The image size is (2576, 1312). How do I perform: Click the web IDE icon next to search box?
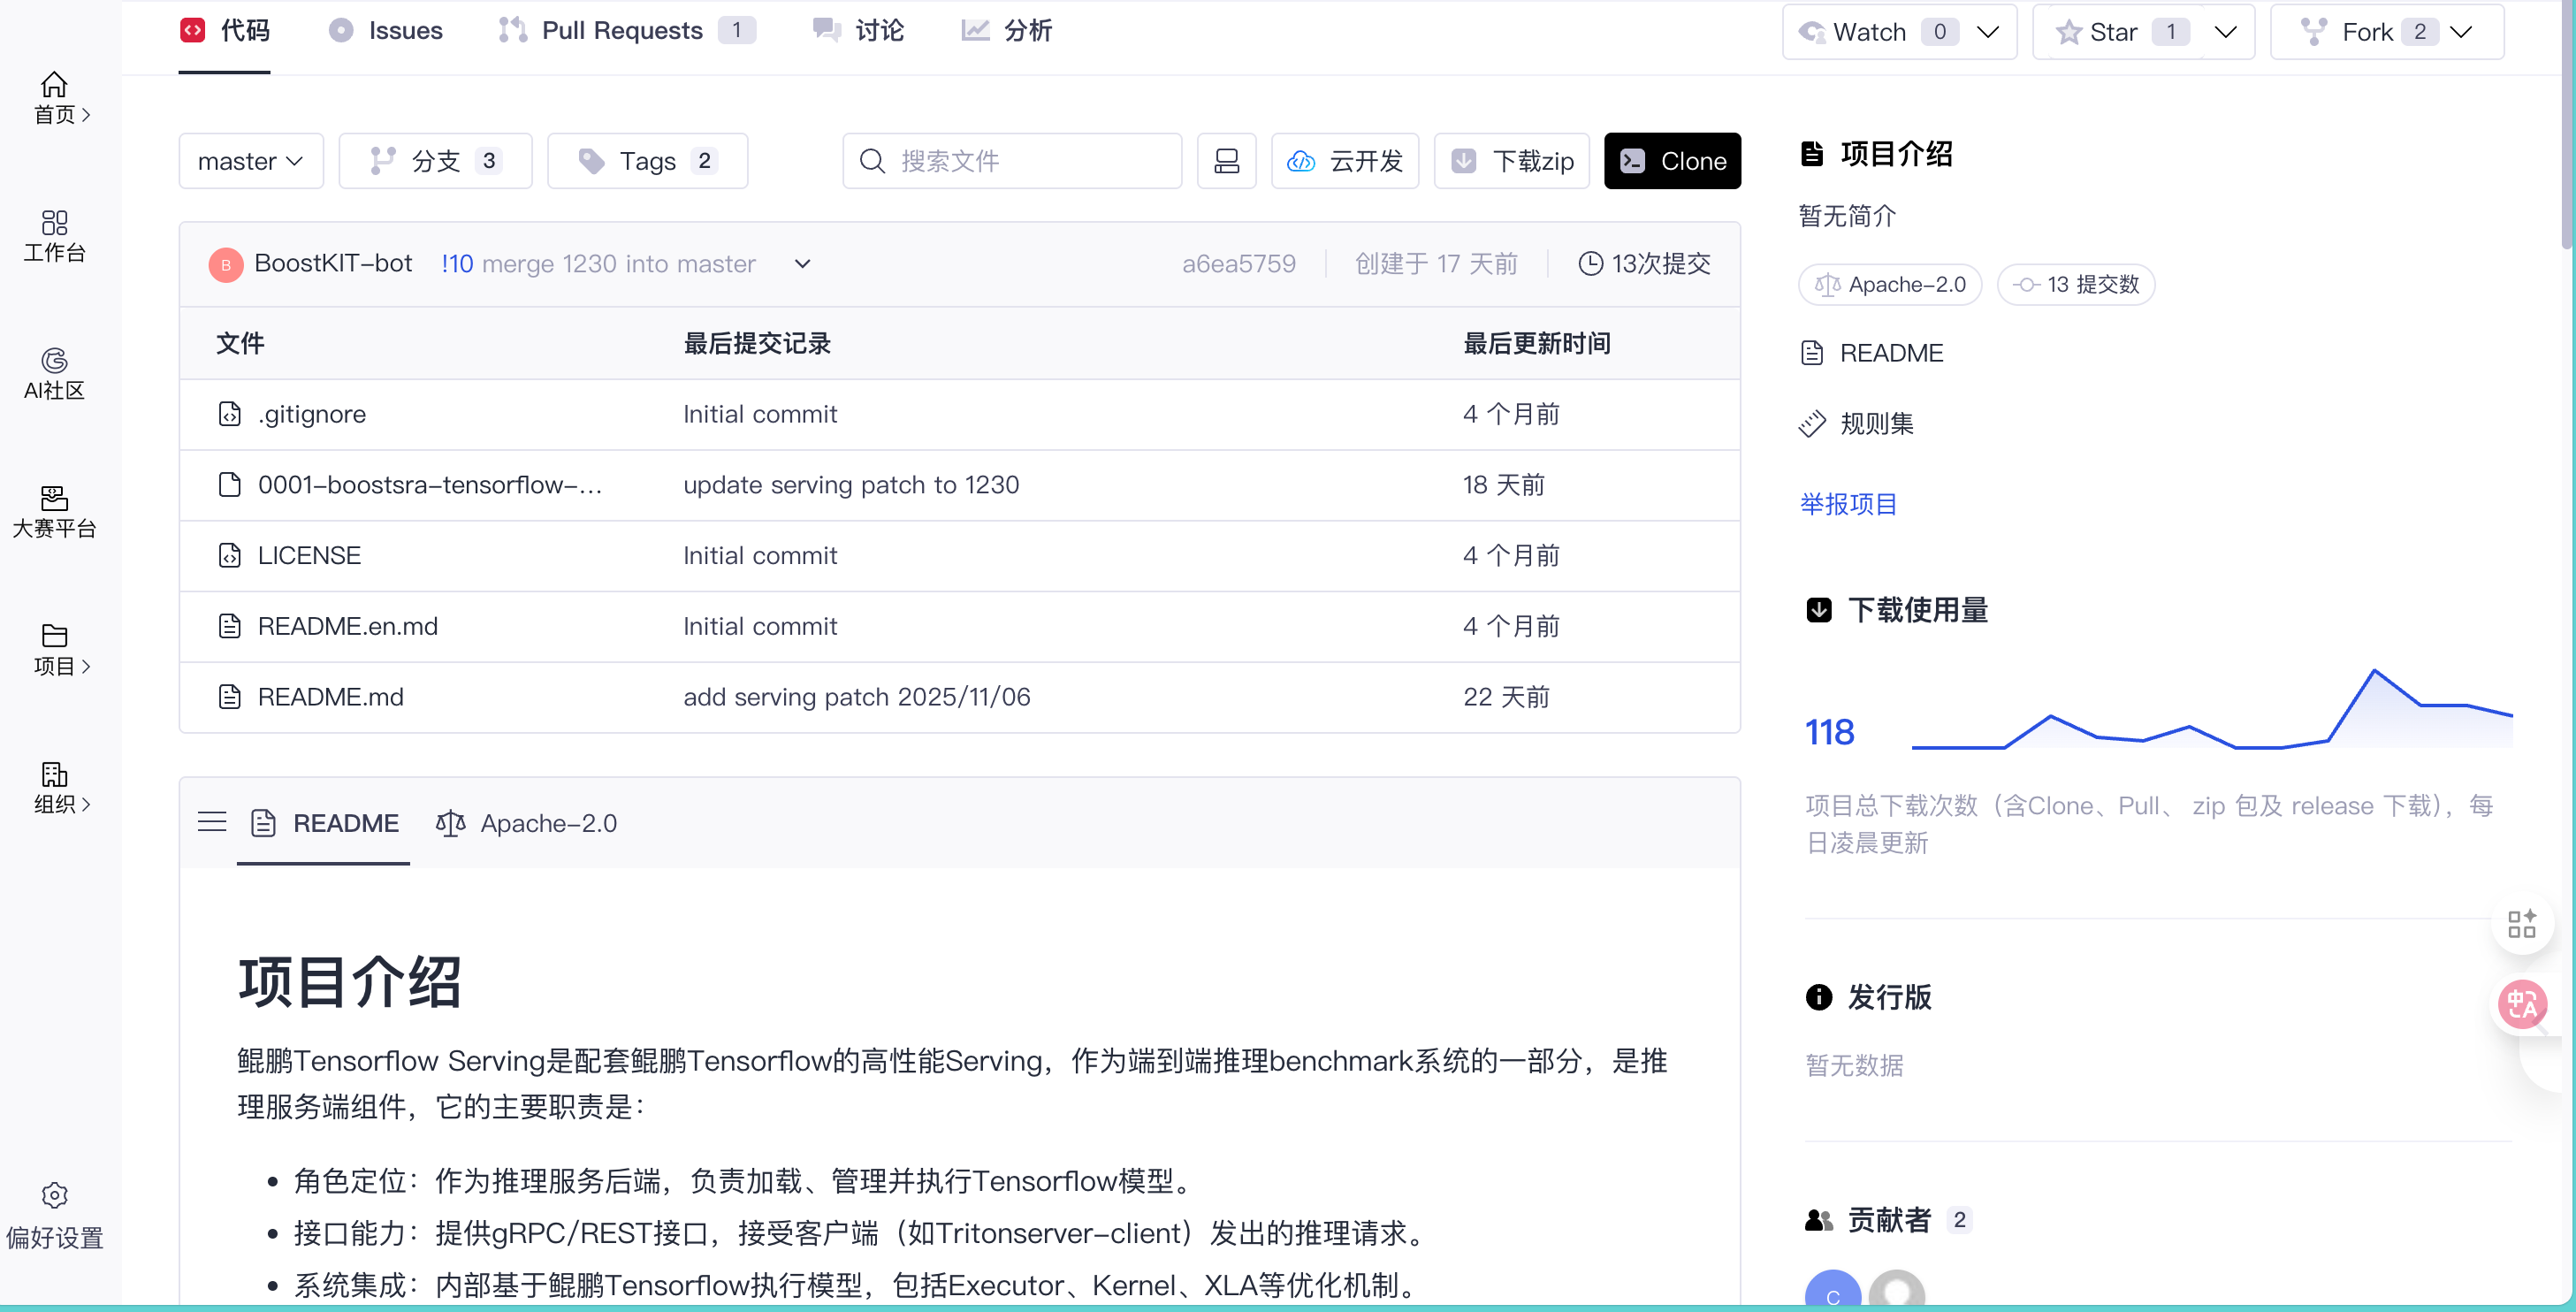click(1226, 161)
